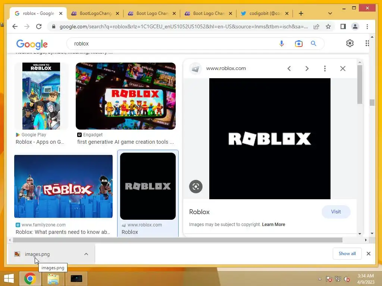This screenshot has width=382, height=286.
Task: Click 'first generative AI game creation tools' caption
Action: pos(126,142)
